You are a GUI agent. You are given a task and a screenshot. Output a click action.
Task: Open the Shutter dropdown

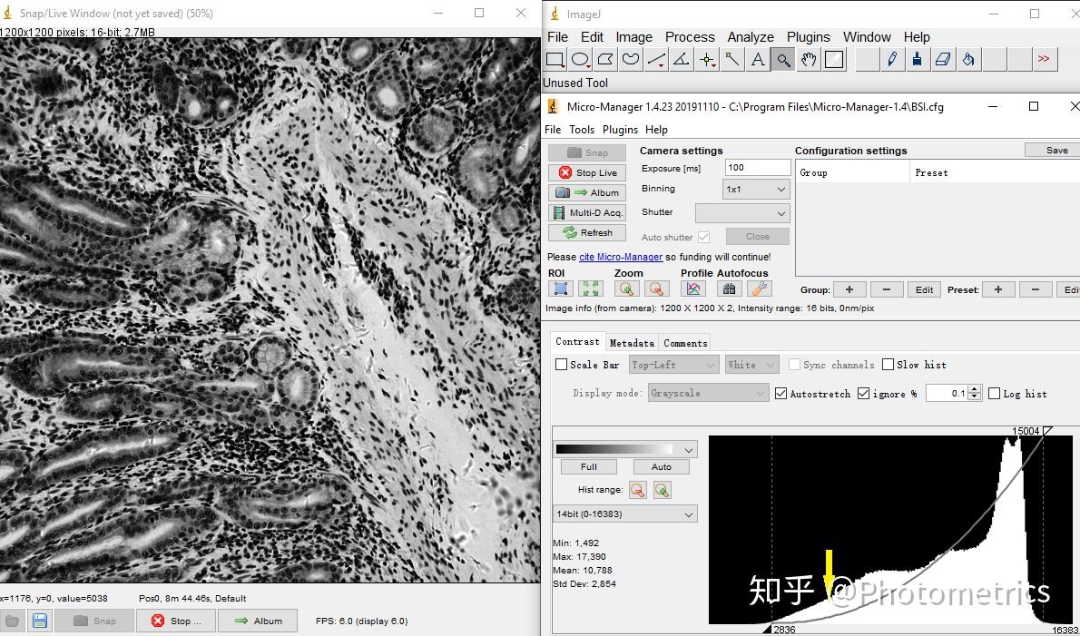pos(742,212)
